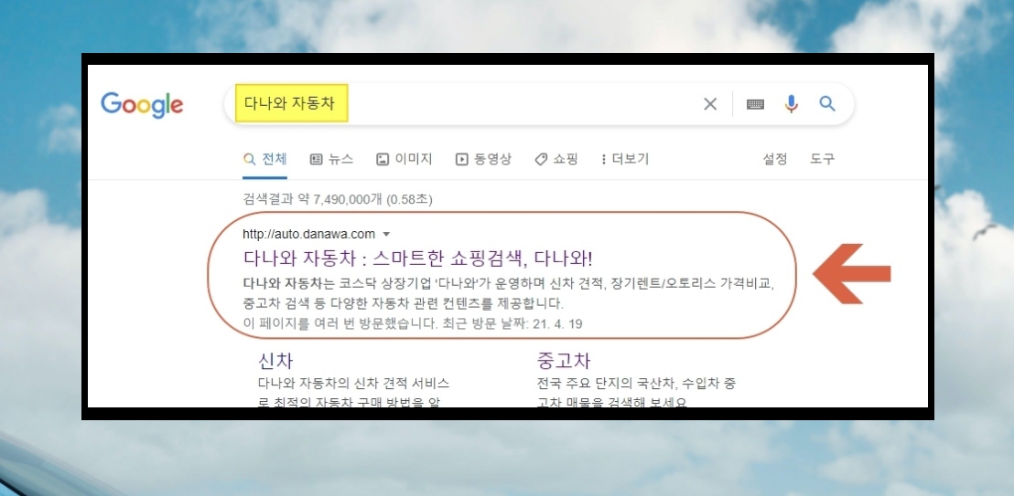The width and height of the screenshot is (1014, 496).
Task: Click the description line starting 중고차 검색 등 다양한
Action: click(404, 303)
